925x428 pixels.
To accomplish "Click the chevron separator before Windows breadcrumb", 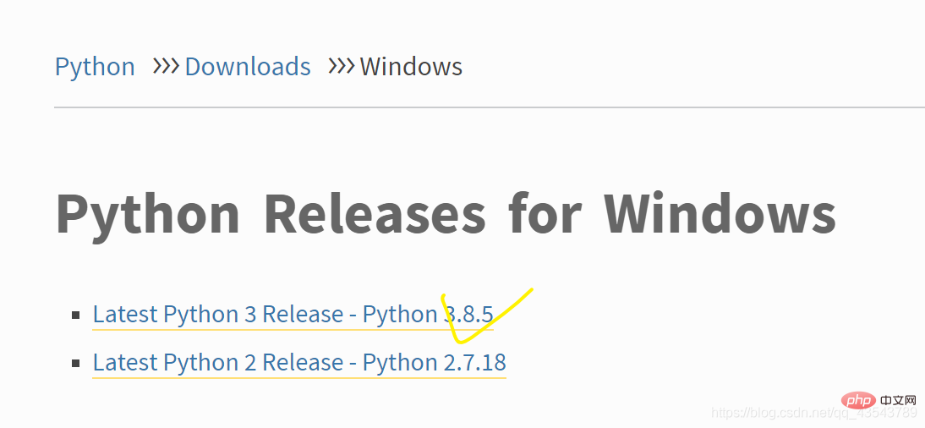I will 342,66.
